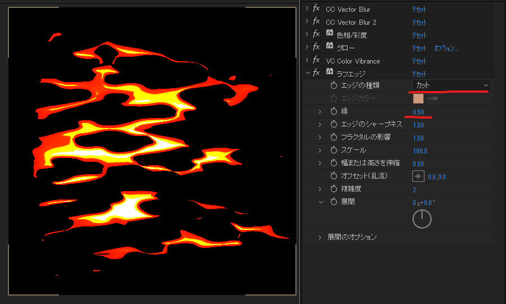The height and width of the screenshot is (304, 506).
Task: Click エッジのシャープネス value 1.00
Action: pyautogui.click(x=418, y=125)
